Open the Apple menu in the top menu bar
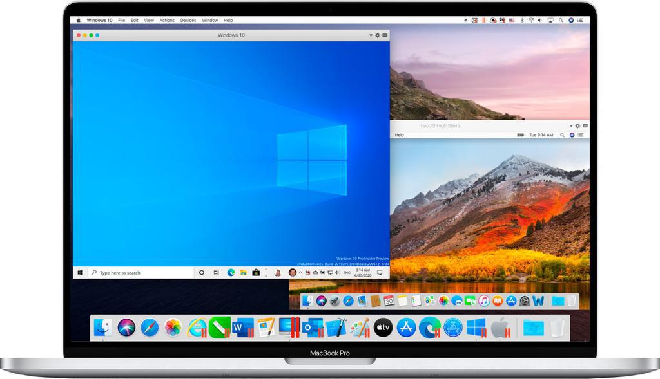The width and height of the screenshot is (660, 379). click(x=78, y=20)
